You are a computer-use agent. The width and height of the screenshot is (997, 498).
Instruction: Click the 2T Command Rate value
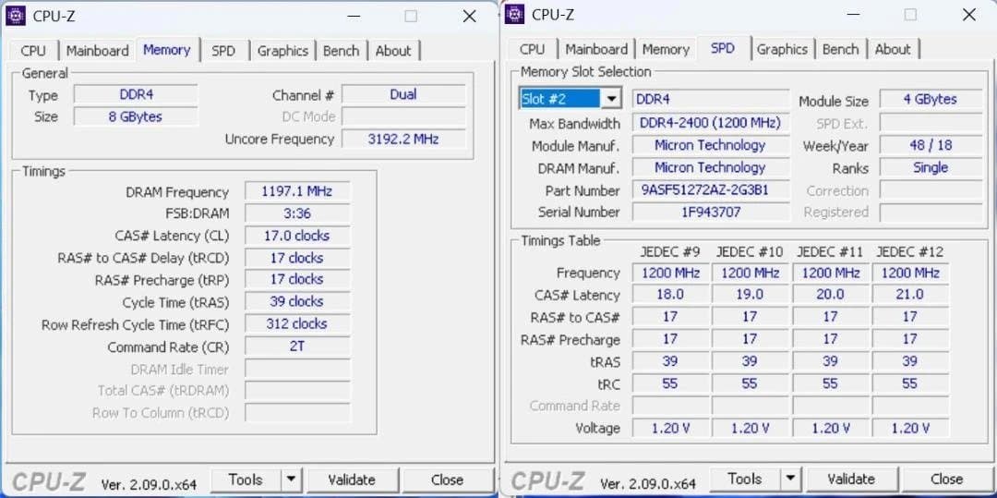pyautogui.click(x=297, y=346)
